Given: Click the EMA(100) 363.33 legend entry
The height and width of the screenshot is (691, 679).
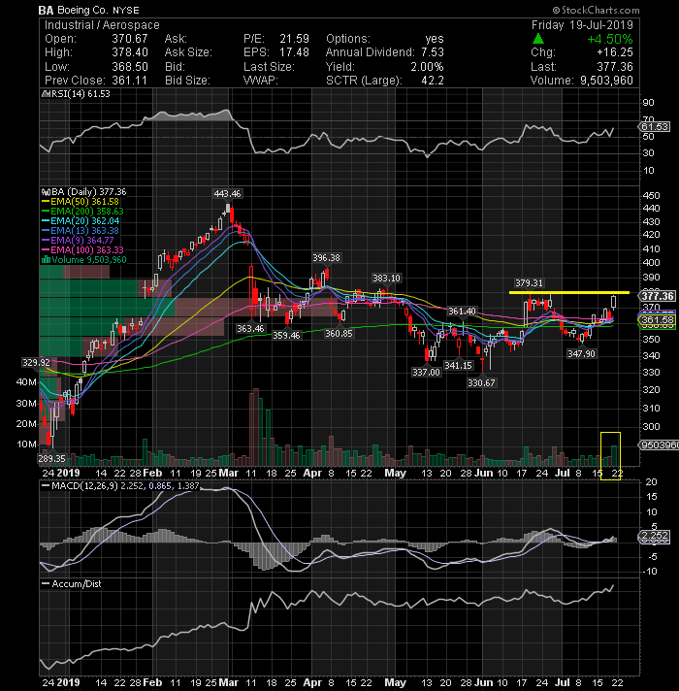Looking at the screenshot, I should (86, 249).
